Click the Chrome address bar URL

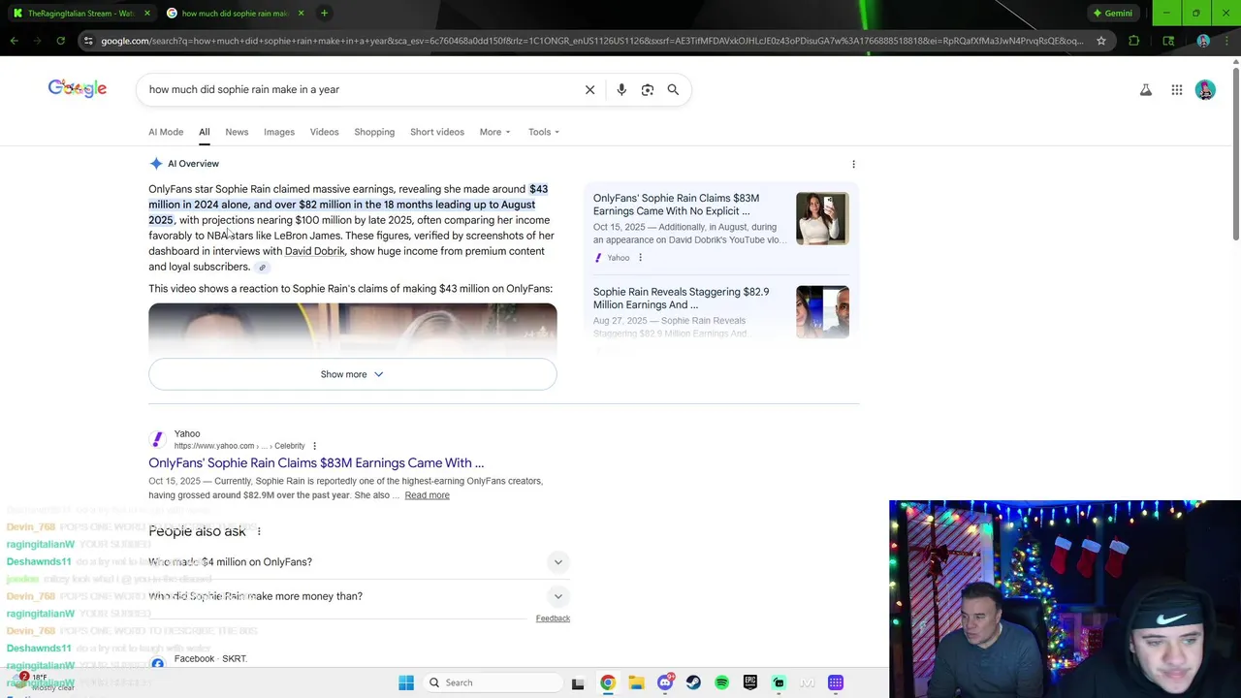591,41
